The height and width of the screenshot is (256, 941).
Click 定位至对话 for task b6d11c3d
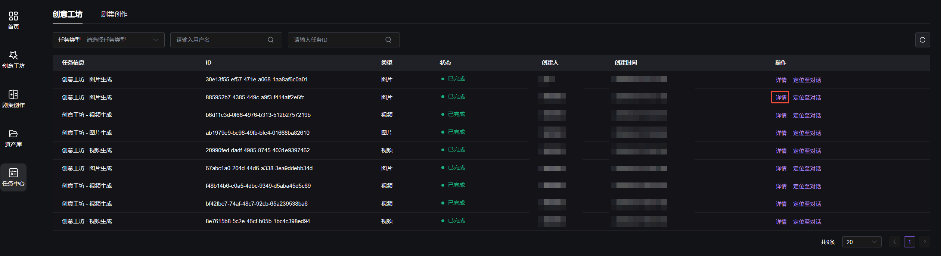(807, 116)
